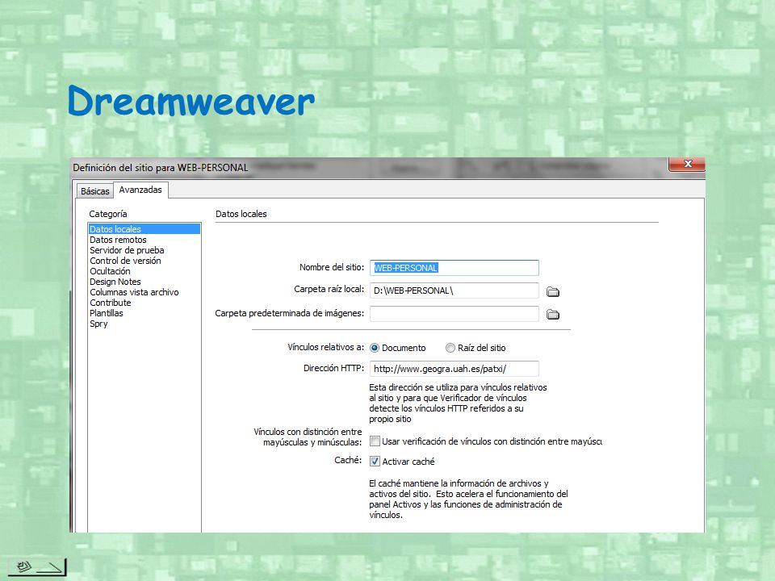Select Spry category
The image size is (775, 581).
coord(145,324)
